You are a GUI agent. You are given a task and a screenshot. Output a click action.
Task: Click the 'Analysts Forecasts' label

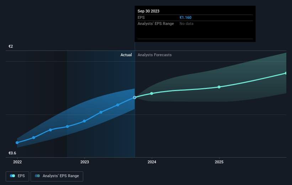(155, 55)
